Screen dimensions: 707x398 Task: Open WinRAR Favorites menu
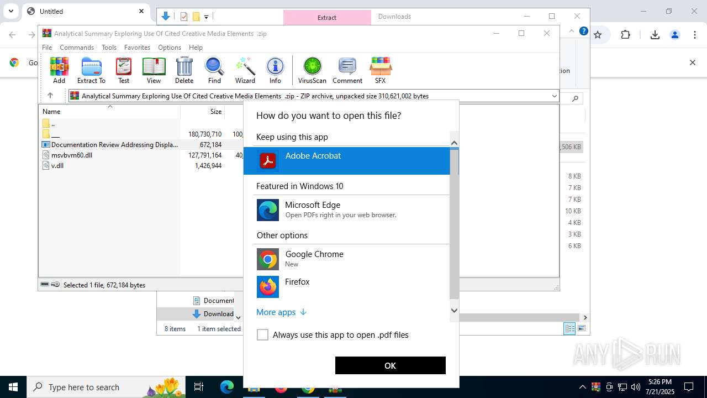pyautogui.click(x=137, y=48)
